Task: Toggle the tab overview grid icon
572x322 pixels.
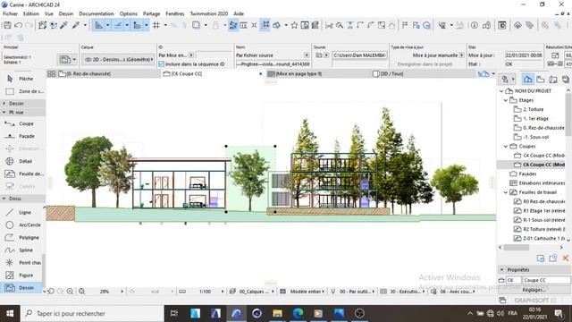Action: (x=52, y=73)
